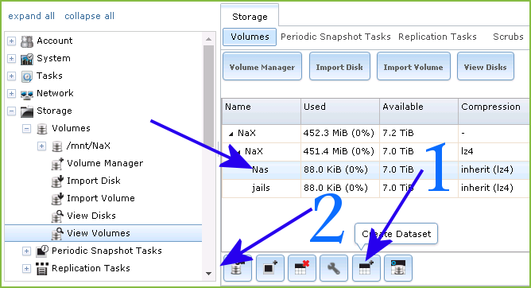This screenshot has width=531, height=288.
Task: Click the Import Volume button
Action: (413, 66)
